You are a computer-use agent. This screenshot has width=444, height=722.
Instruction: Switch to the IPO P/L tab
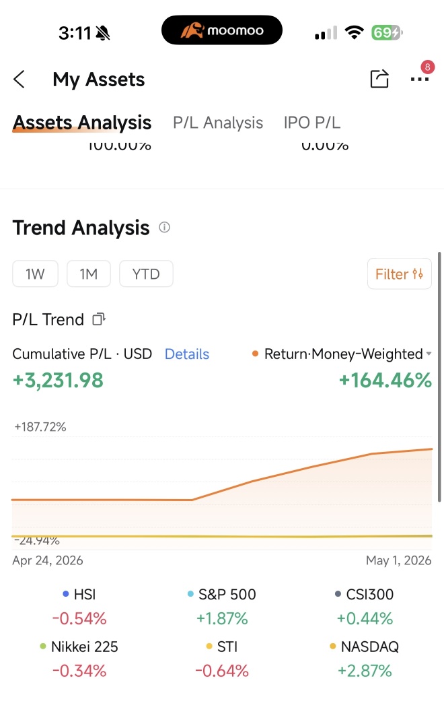point(312,123)
